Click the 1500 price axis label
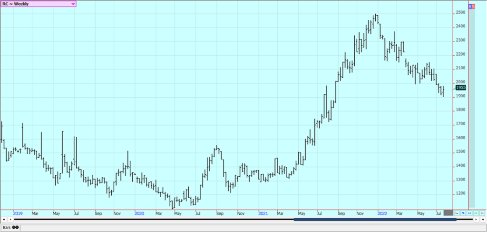Image resolution: width=487 pixels, height=232 pixels. pos(460,152)
